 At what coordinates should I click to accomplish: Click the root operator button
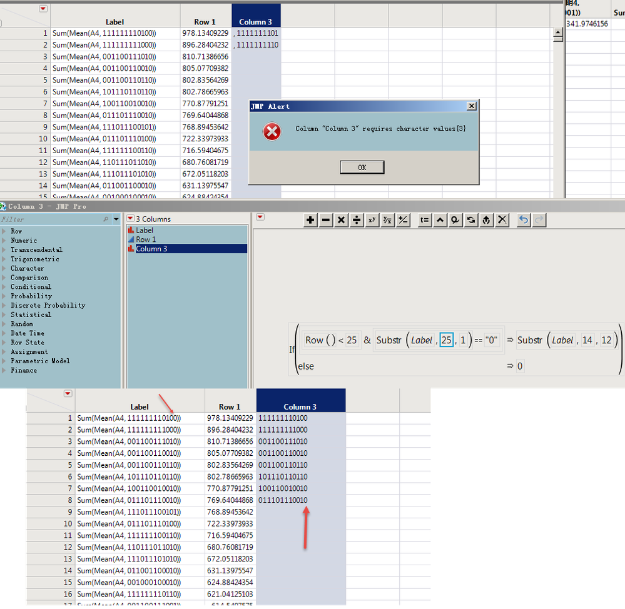click(387, 220)
